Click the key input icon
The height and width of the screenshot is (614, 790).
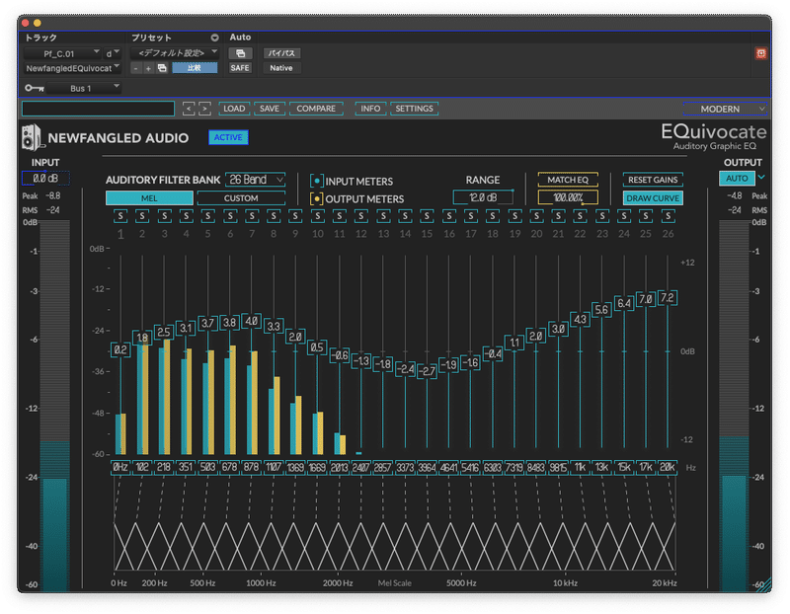point(35,88)
